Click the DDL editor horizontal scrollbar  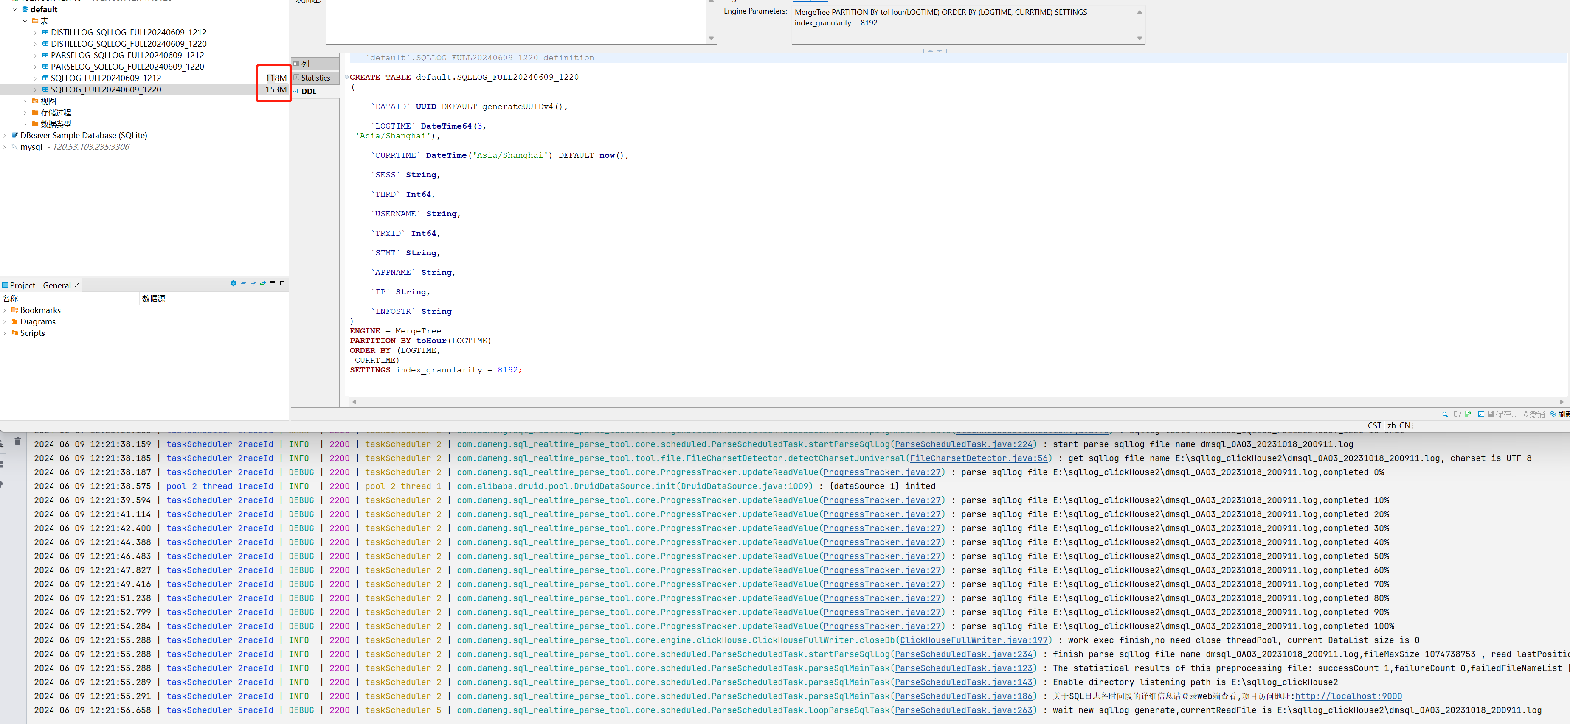pyautogui.click(x=957, y=402)
